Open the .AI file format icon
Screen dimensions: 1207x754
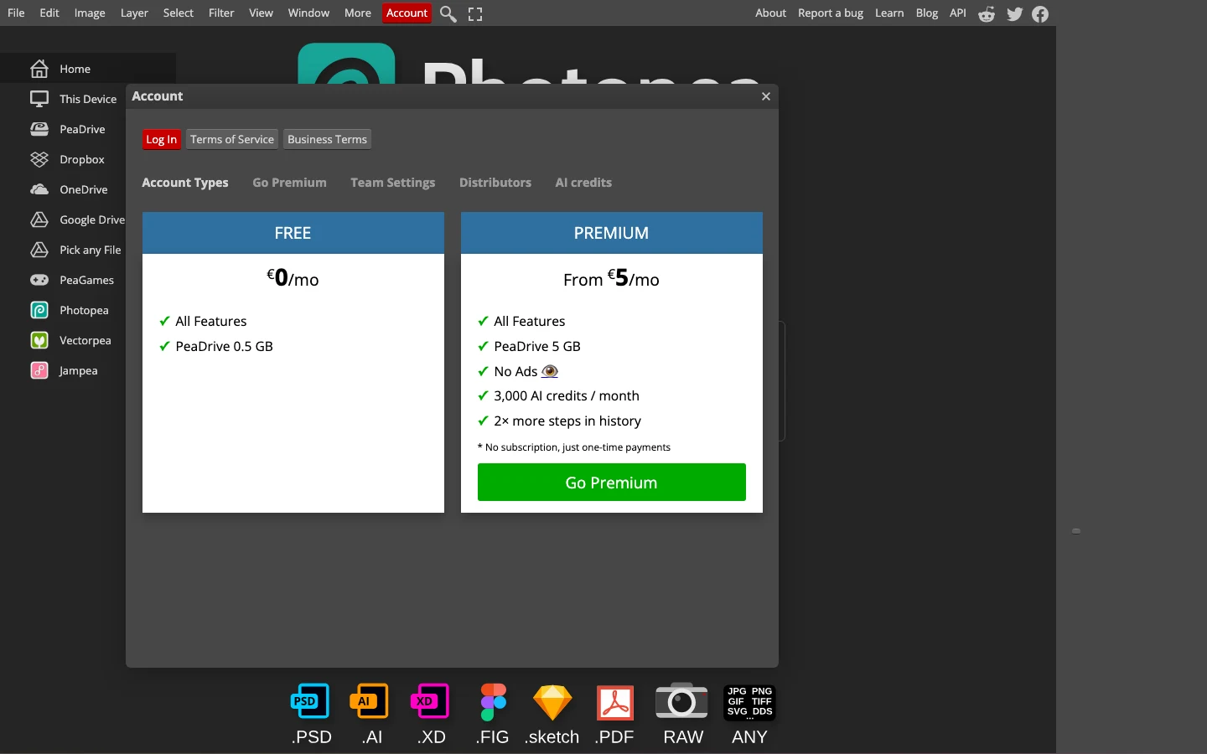[370, 702]
